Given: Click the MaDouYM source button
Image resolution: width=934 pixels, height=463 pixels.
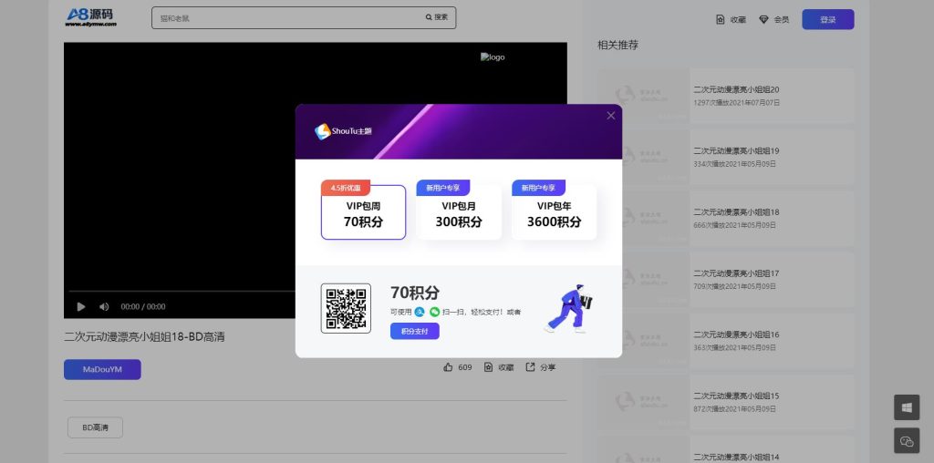Looking at the screenshot, I should 102,369.
